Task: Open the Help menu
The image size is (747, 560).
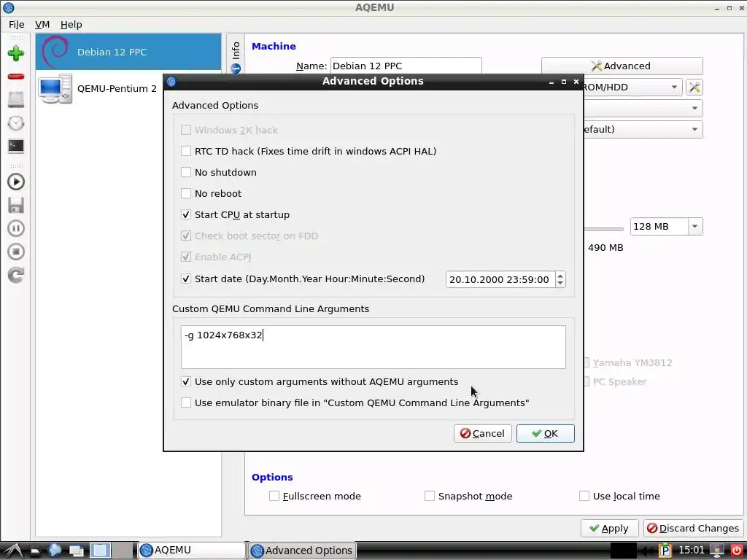Action: [71, 24]
